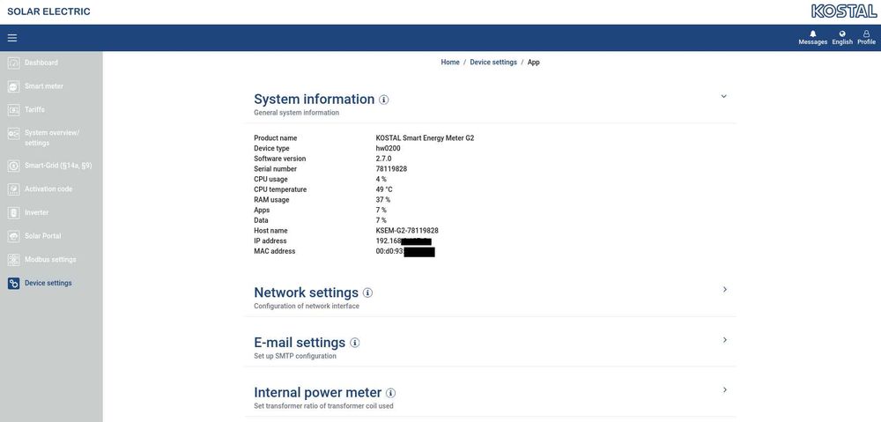Collapse the System information section chevron
The height and width of the screenshot is (422, 881).
click(723, 96)
